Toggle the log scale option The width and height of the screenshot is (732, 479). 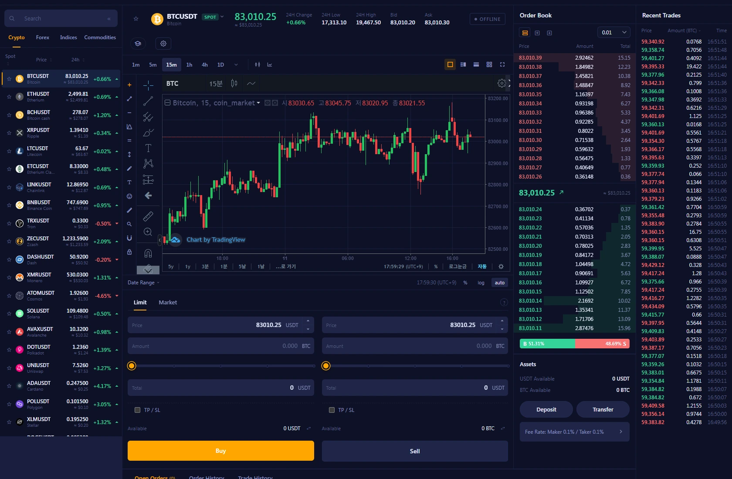tap(481, 283)
